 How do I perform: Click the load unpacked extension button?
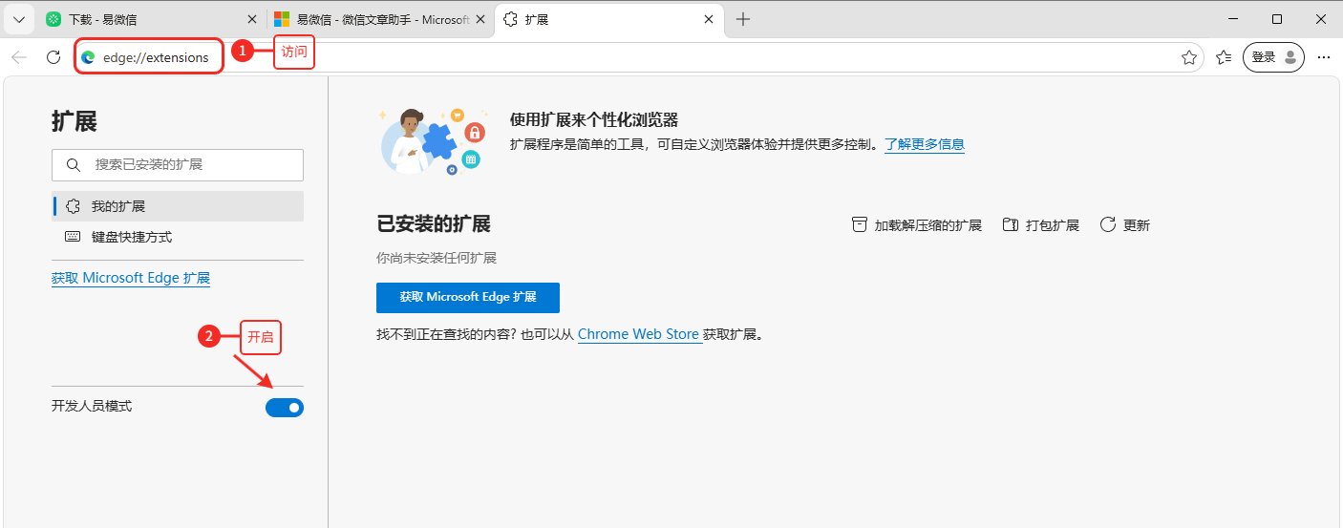(917, 225)
